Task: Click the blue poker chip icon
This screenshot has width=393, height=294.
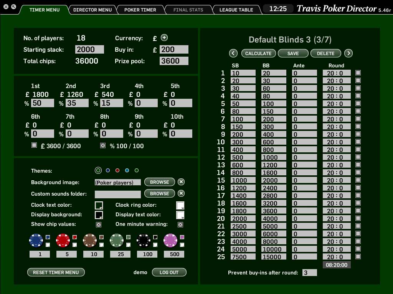Action: tap(36, 240)
